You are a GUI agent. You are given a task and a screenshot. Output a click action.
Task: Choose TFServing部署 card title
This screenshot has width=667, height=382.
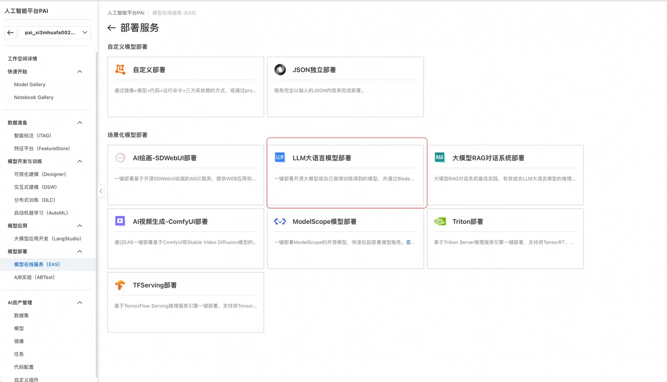click(155, 285)
